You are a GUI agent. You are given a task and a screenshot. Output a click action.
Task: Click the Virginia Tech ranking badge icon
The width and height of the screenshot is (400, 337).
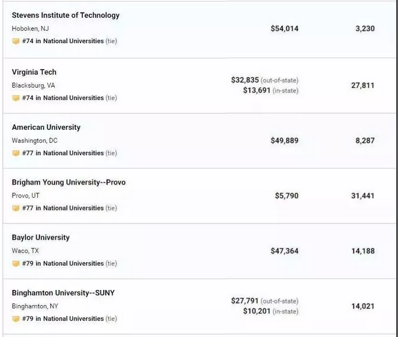coord(16,98)
